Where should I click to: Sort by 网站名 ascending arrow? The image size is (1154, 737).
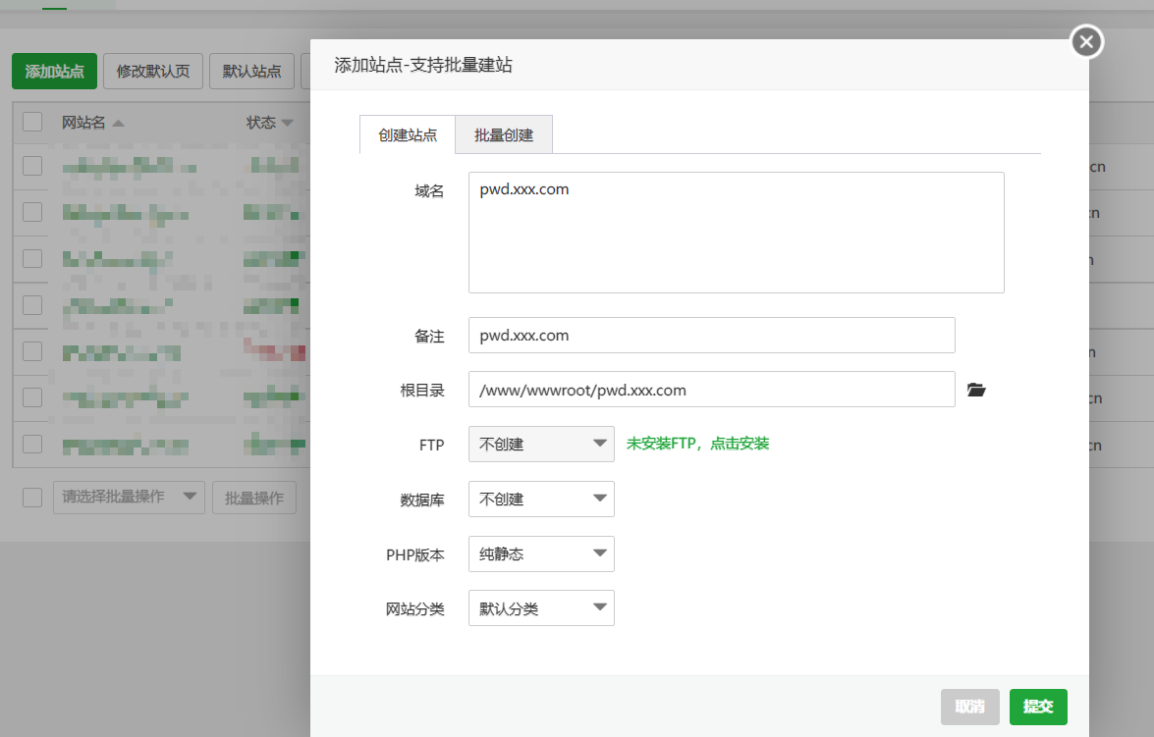(x=119, y=123)
